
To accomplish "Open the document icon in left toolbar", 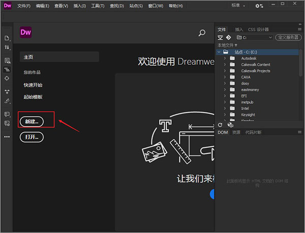I will (7, 38).
